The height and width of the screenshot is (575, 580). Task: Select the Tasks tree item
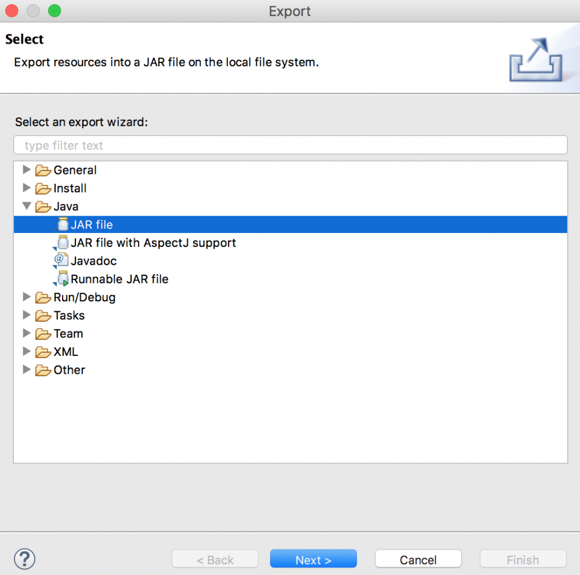(x=69, y=315)
